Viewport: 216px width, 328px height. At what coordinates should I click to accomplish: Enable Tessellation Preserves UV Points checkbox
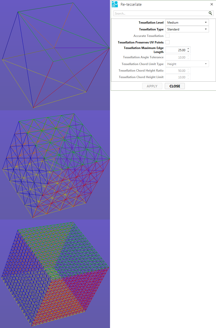[x=168, y=42]
